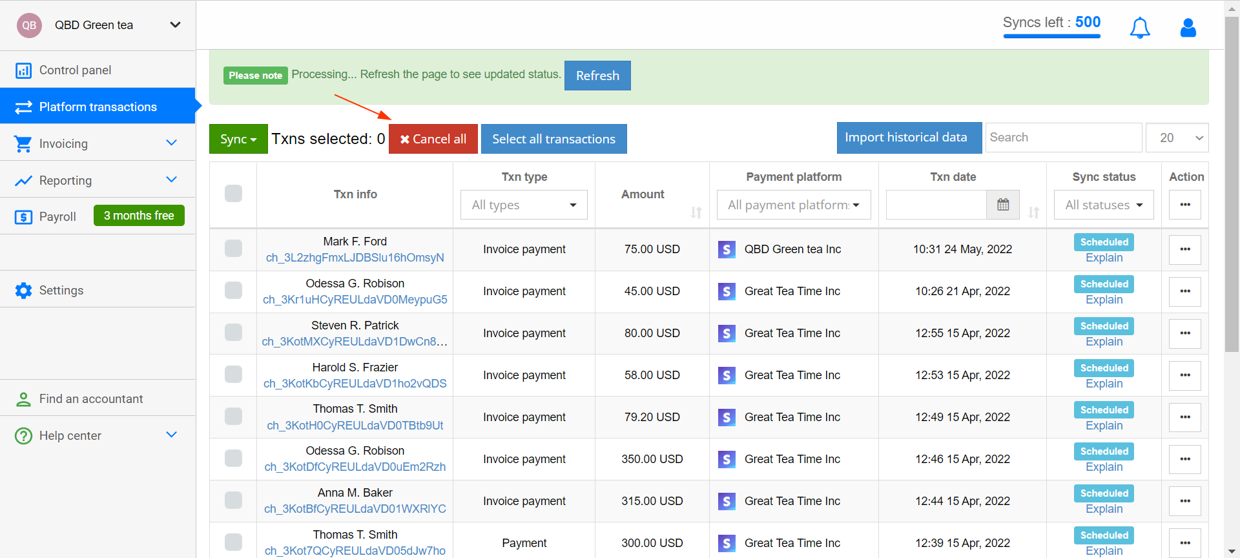
Task: Sort transactions by Txn date
Action: pos(1034,212)
